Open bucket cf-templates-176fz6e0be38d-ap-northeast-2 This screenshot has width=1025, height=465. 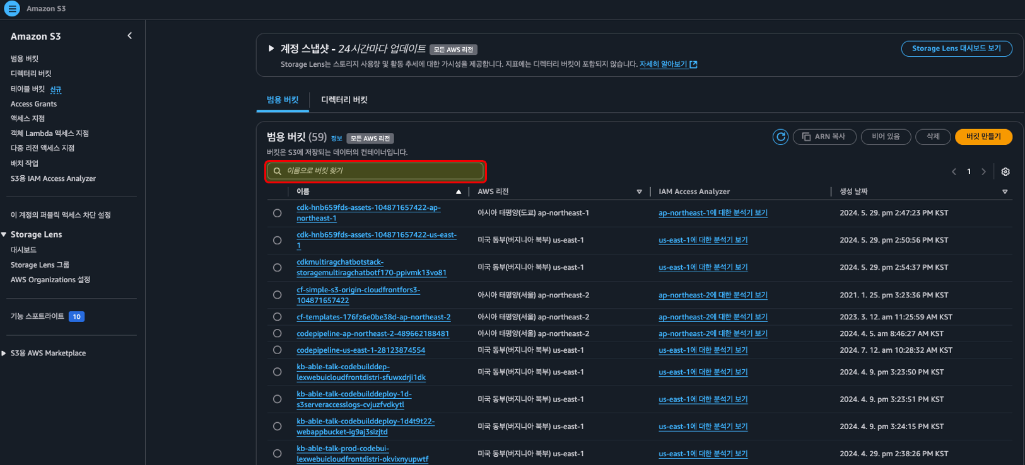pyautogui.click(x=373, y=317)
